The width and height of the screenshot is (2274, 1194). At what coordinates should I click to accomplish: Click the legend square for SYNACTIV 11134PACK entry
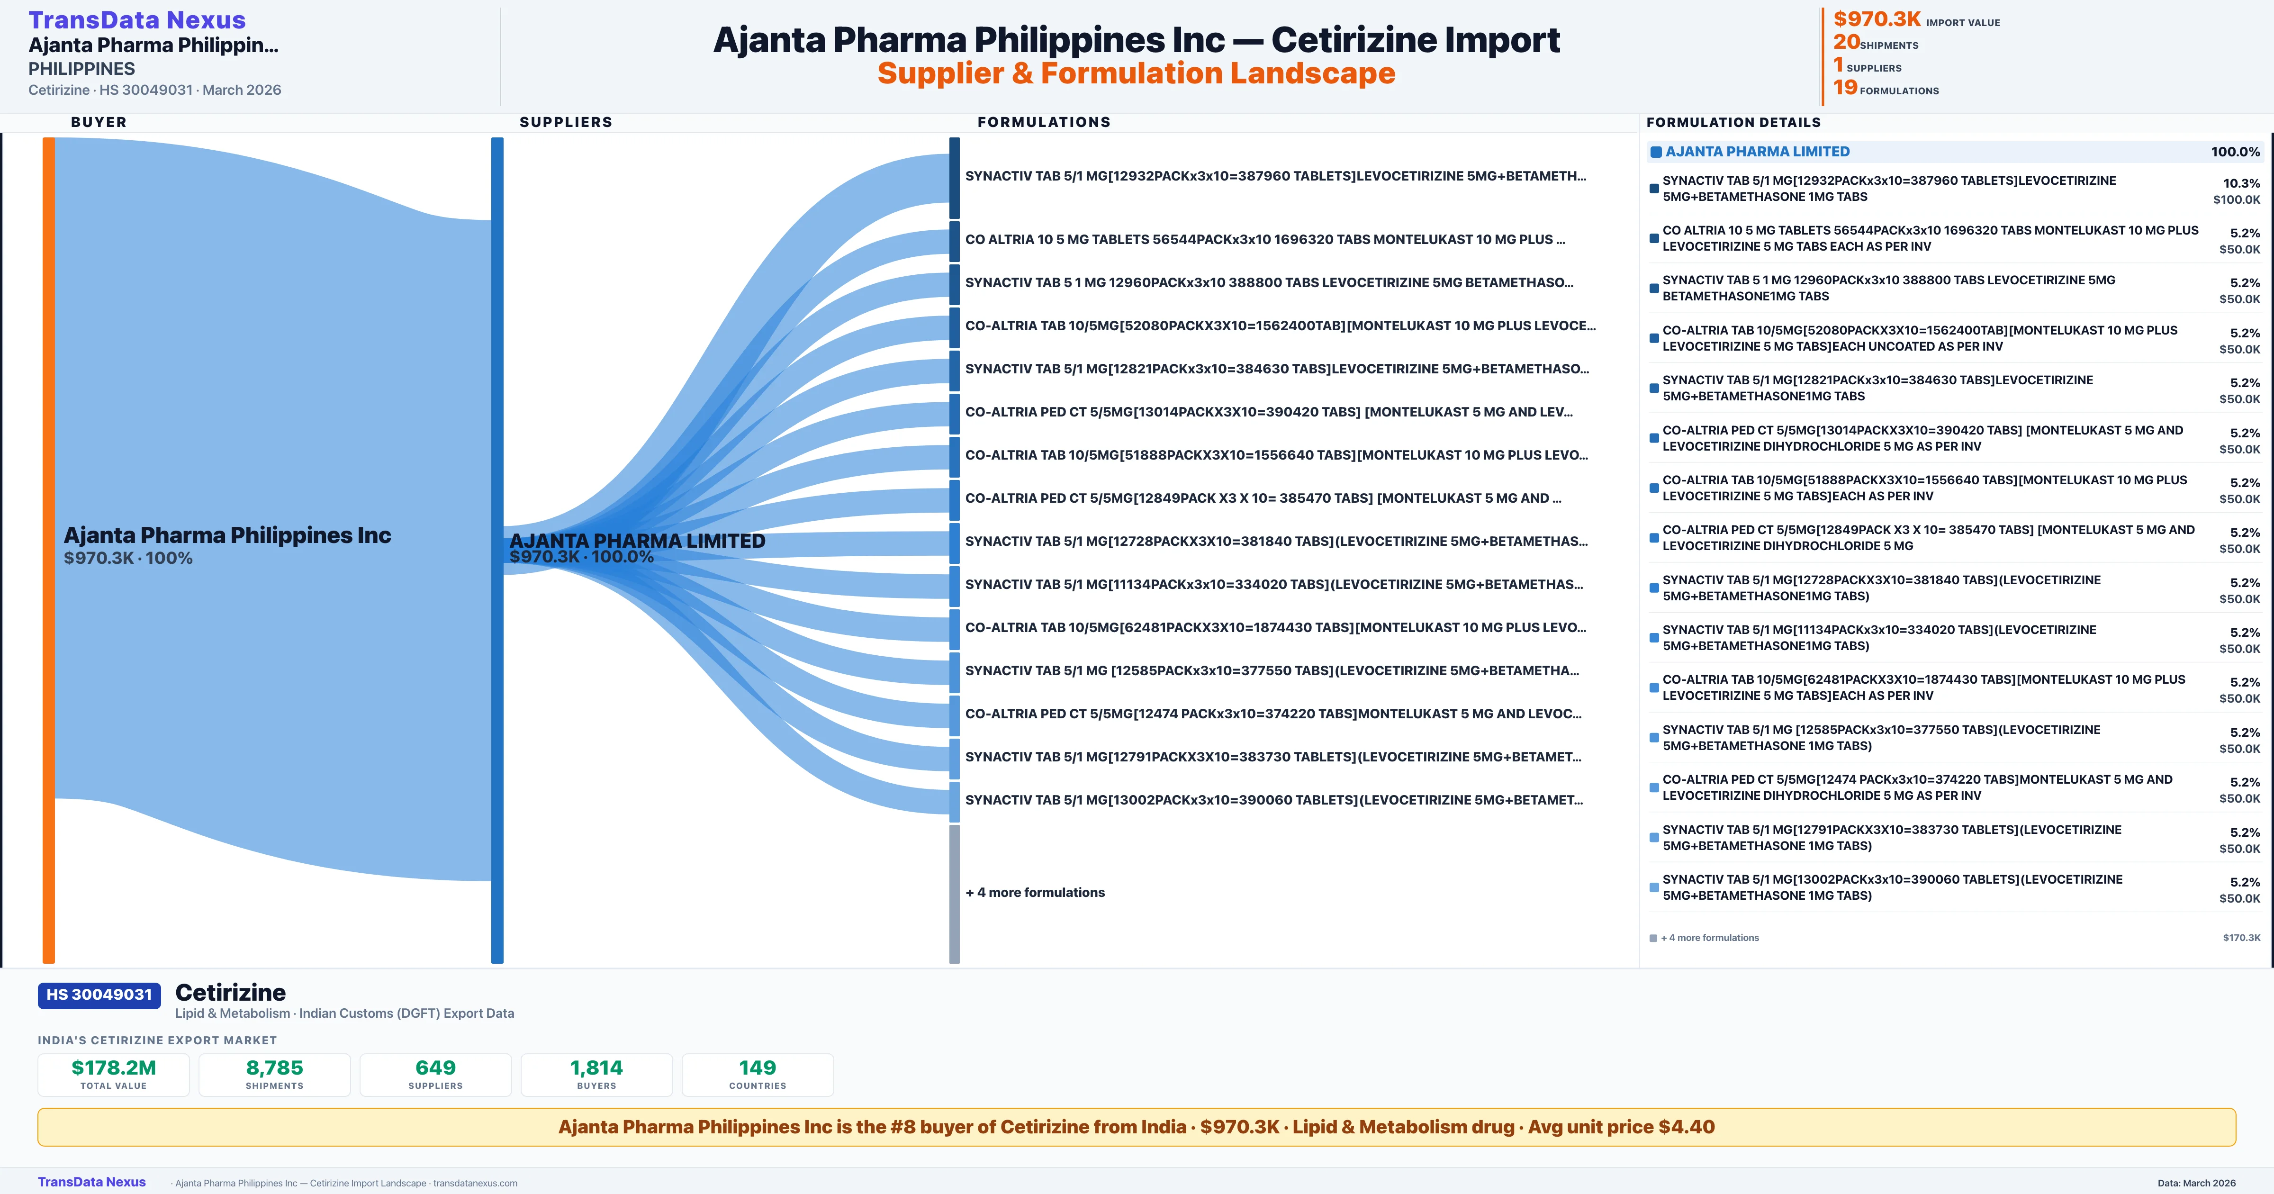1654,638
